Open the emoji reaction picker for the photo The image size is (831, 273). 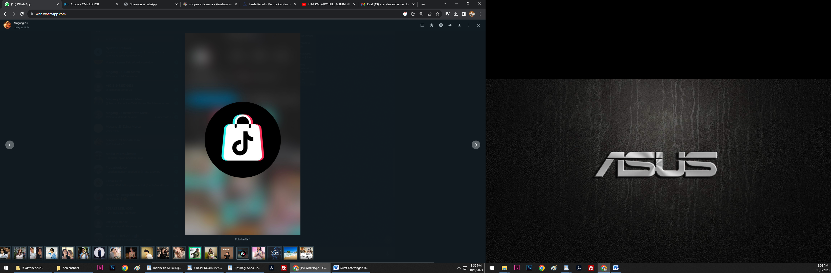coord(441,25)
